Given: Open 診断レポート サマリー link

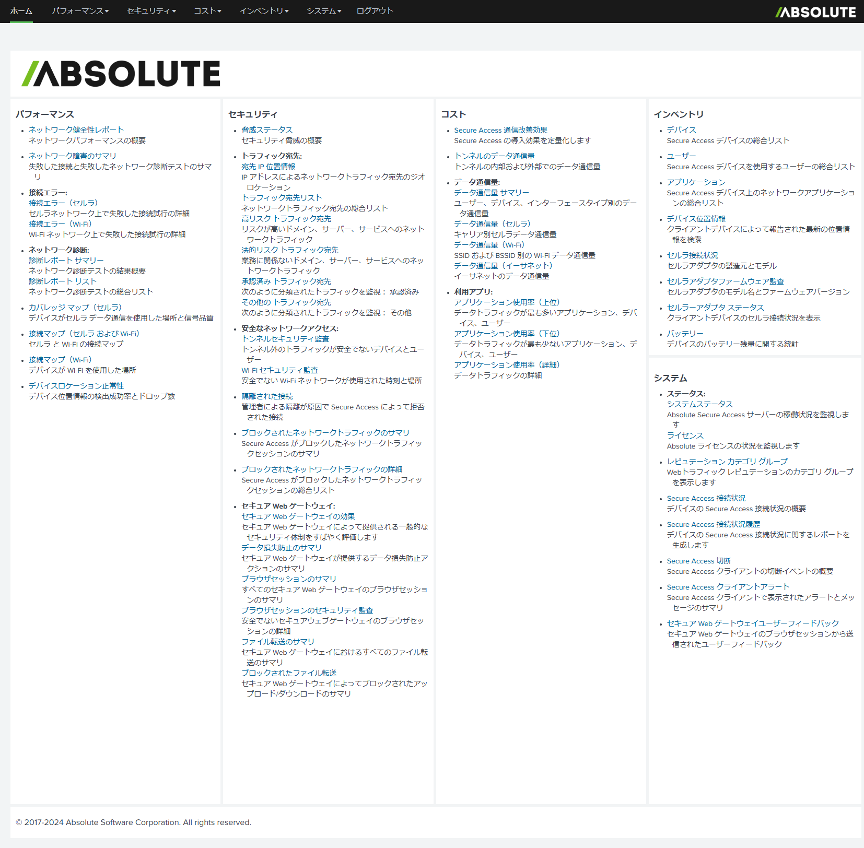Looking at the screenshot, I should pos(66,261).
